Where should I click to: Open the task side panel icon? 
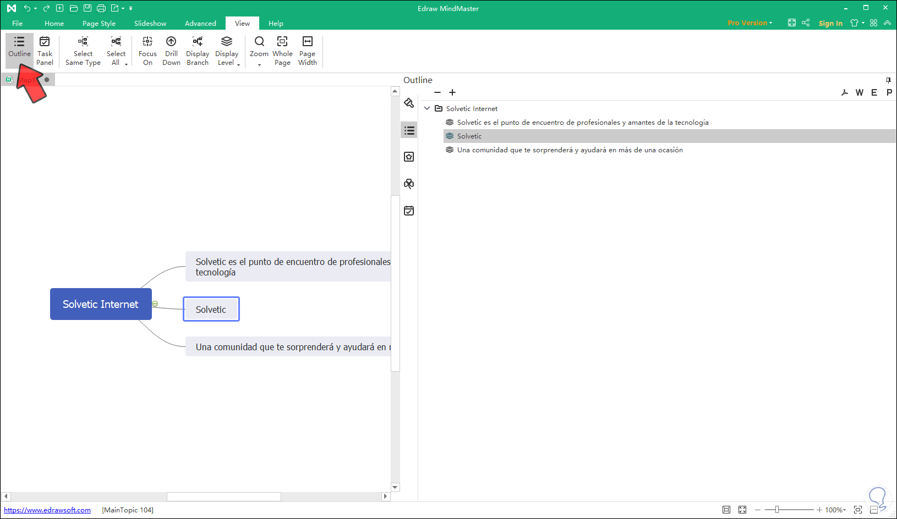pyautogui.click(x=409, y=211)
